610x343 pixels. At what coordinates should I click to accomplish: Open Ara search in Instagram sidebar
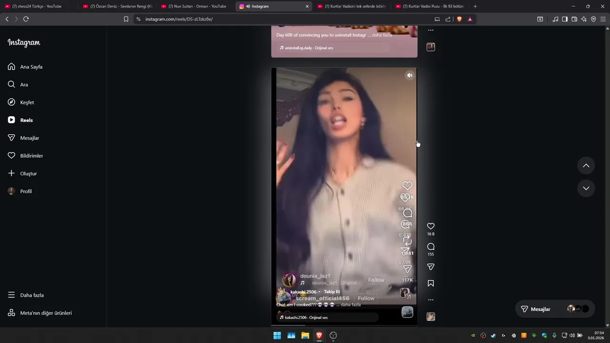coord(18,84)
